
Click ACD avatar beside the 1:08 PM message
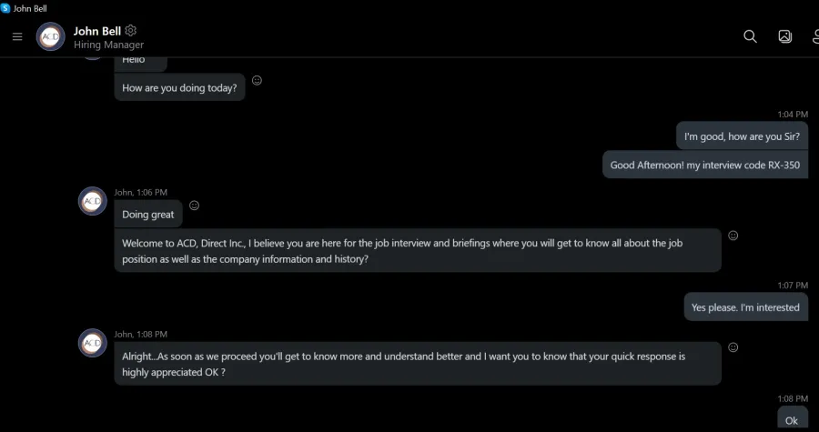pos(93,343)
